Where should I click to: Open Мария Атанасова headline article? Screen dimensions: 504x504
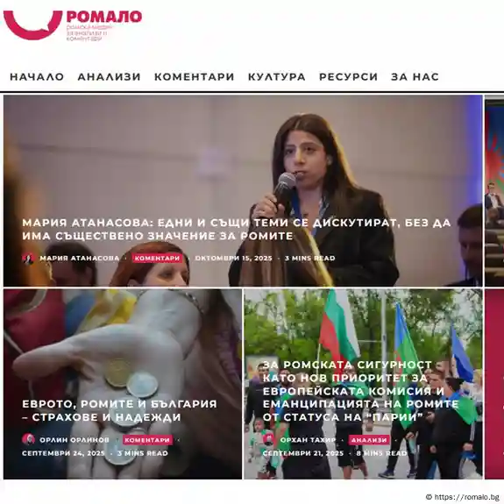click(237, 229)
